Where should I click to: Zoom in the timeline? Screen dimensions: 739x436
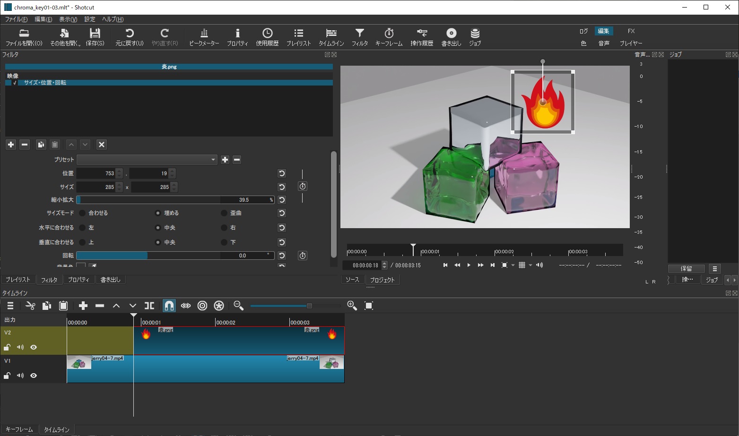pyautogui.click(x=352, y=306)
